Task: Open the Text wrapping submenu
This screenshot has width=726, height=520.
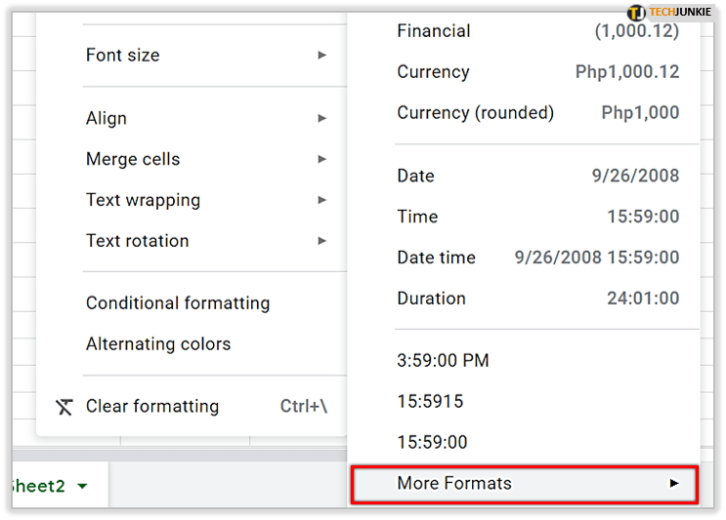Action: (143, 200)
